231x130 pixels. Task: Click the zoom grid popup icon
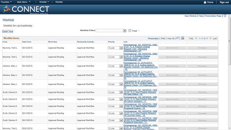[x=178, y=38]
